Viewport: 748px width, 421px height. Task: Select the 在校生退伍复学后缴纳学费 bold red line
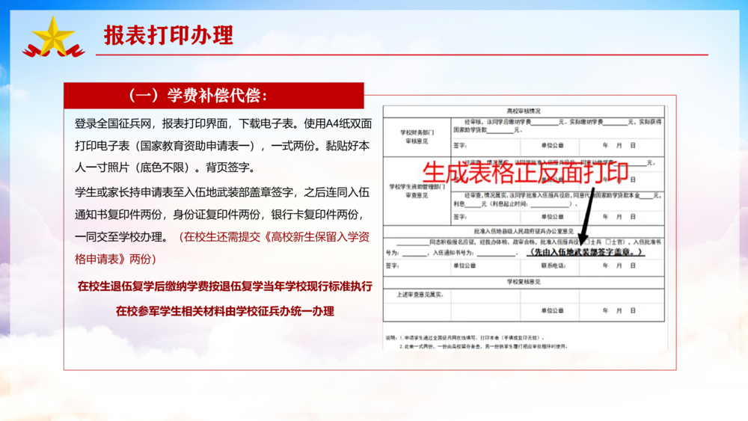pos(224,286)
